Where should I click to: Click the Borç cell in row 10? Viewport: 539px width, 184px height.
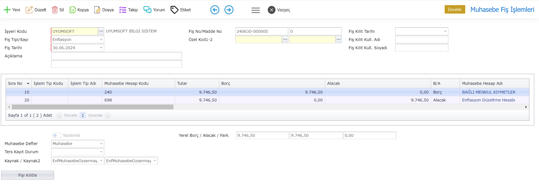[272, 92]
